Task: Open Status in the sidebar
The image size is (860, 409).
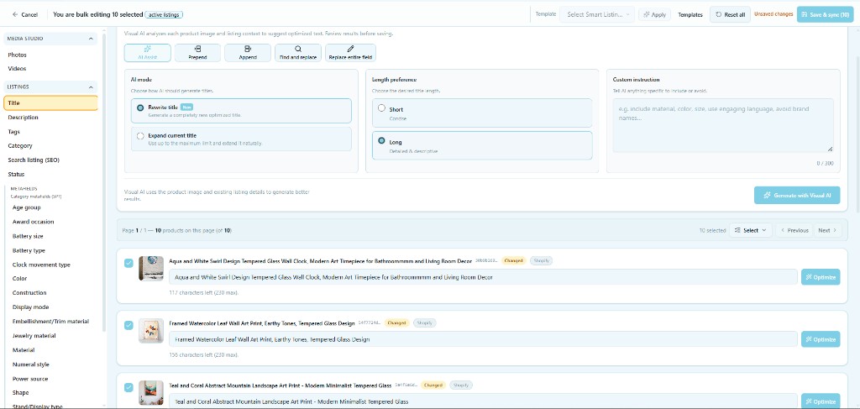Action: [x=16, y=175]
